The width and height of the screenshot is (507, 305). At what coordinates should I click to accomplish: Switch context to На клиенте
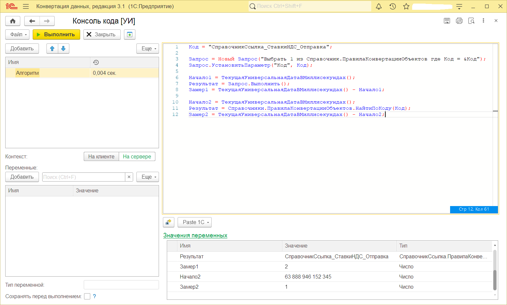(x=101, y=157)
